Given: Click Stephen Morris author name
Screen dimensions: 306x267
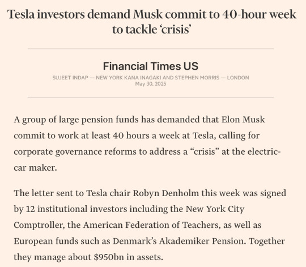Looking at the screenshot, I should pos(197,78).
